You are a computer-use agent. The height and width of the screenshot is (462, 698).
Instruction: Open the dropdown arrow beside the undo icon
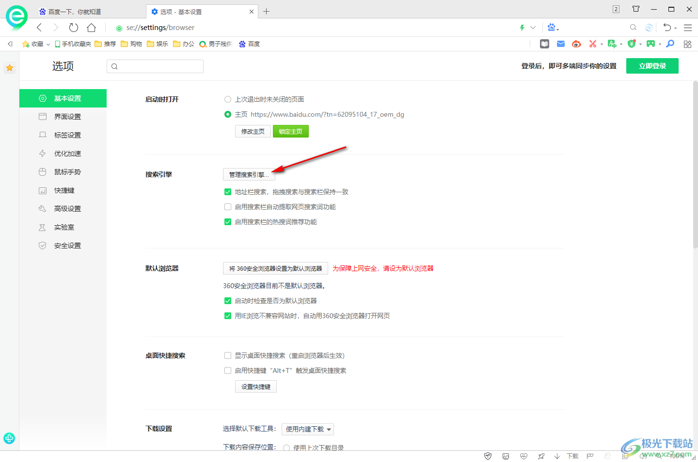[x=675, y=28]
